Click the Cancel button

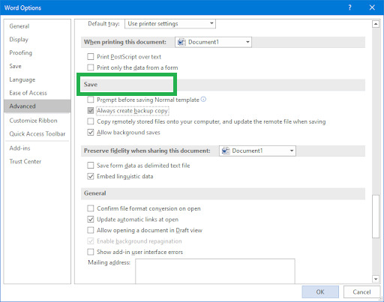[361, 292]
